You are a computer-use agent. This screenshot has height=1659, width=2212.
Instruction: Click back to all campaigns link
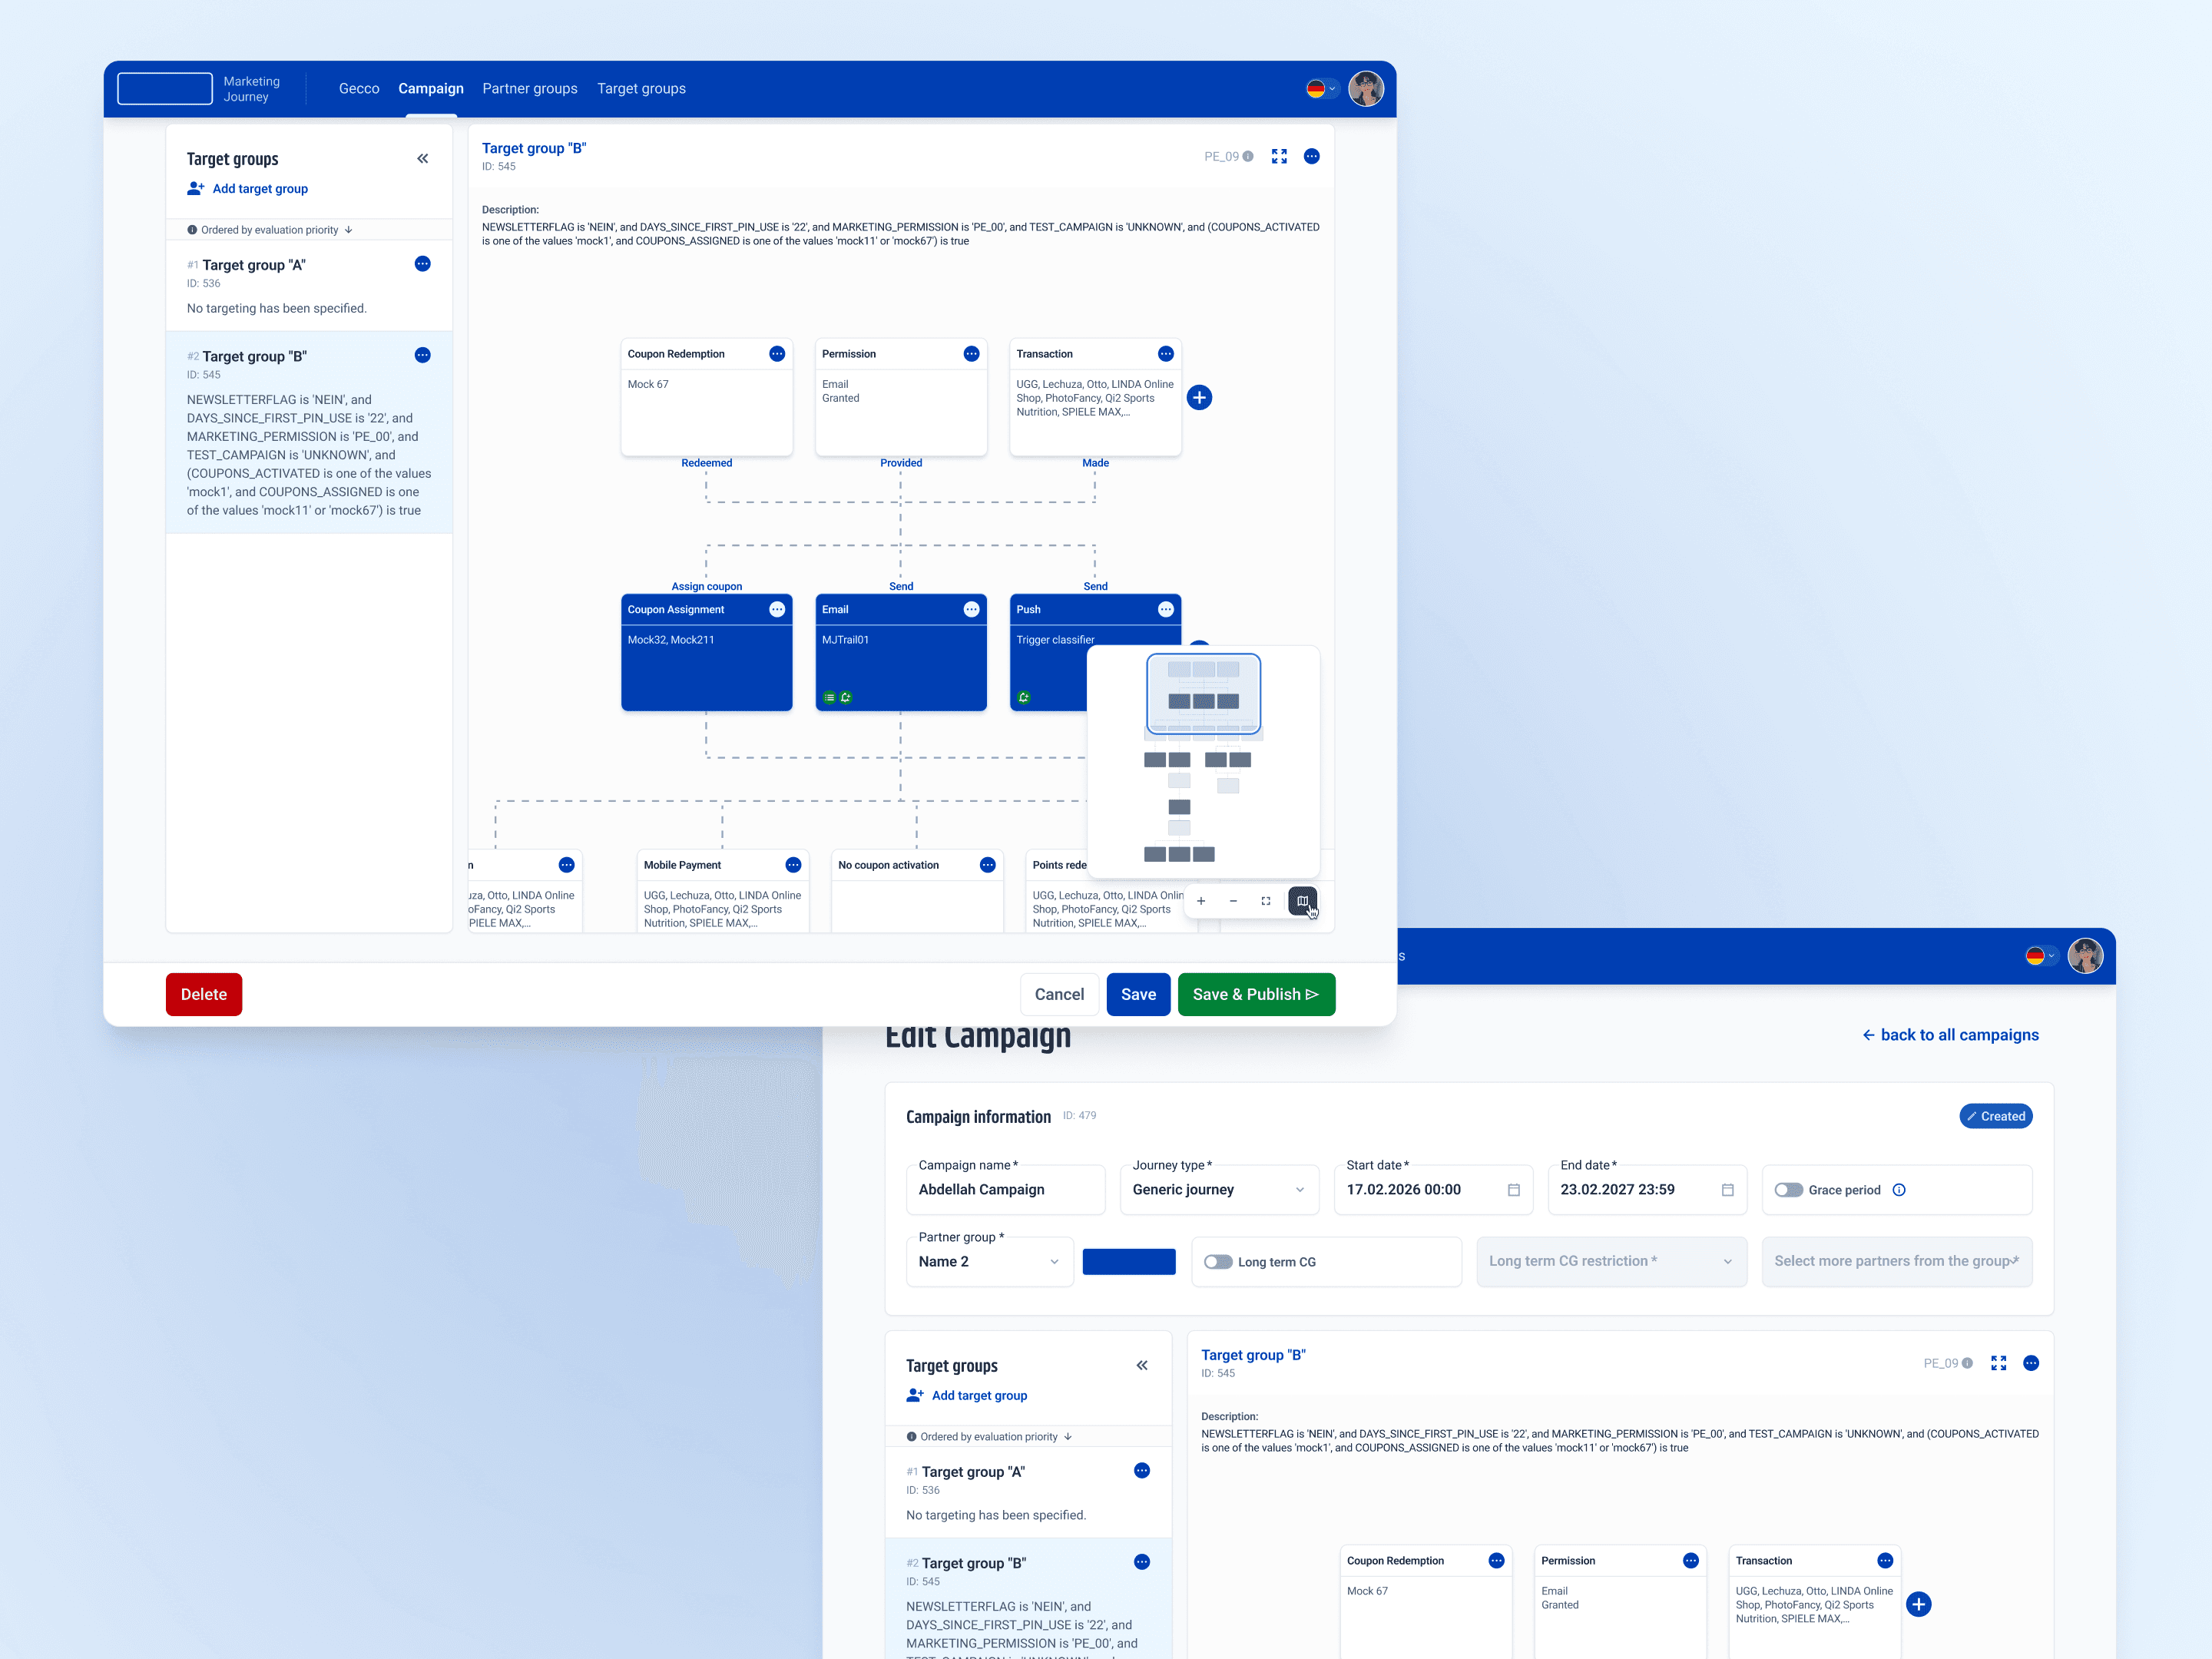1949,1035
